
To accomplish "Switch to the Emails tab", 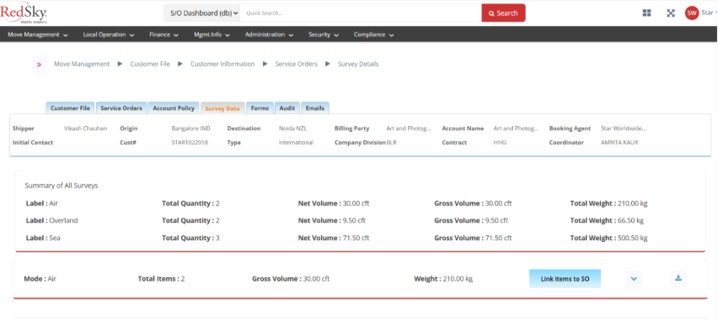I will 315,108.
